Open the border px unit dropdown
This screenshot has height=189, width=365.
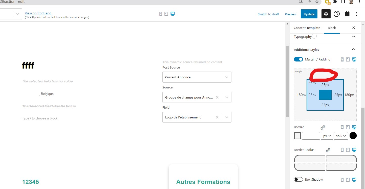[327, 136]
